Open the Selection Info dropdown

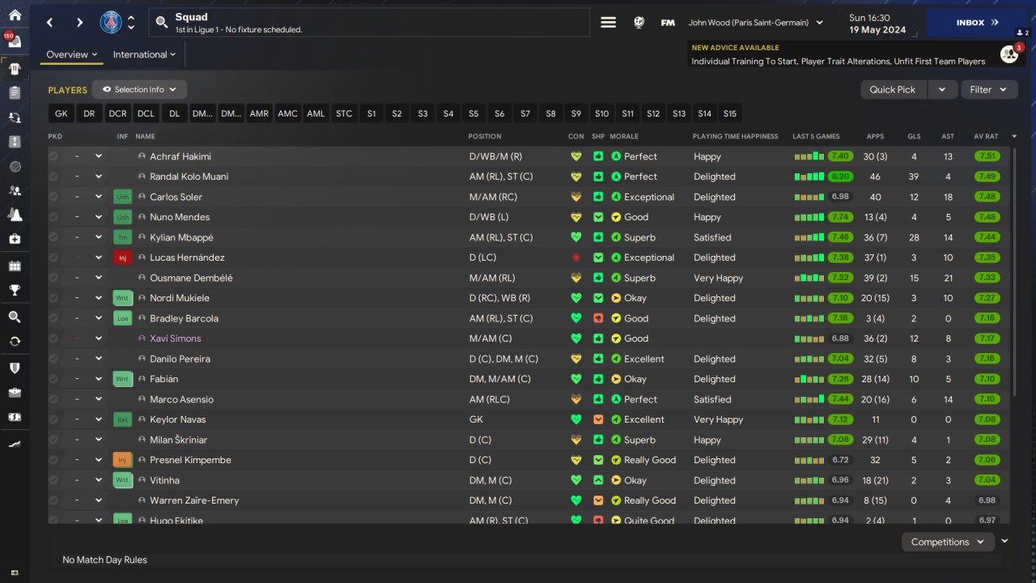coord(139,90)
